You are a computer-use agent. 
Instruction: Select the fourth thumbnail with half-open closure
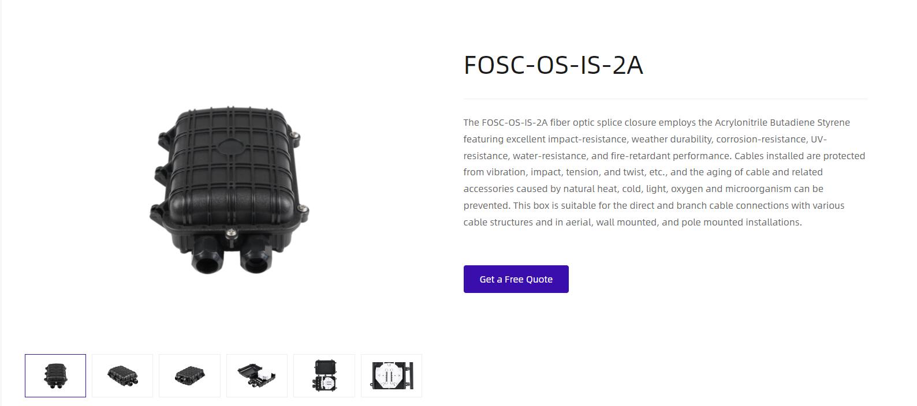(257, 375)
